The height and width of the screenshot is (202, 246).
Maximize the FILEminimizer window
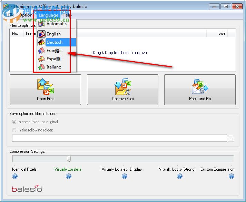226,7
